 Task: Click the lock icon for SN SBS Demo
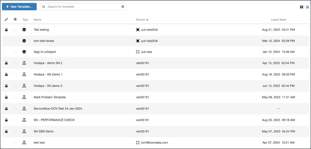pyautogui.click(x=6, y=131)
